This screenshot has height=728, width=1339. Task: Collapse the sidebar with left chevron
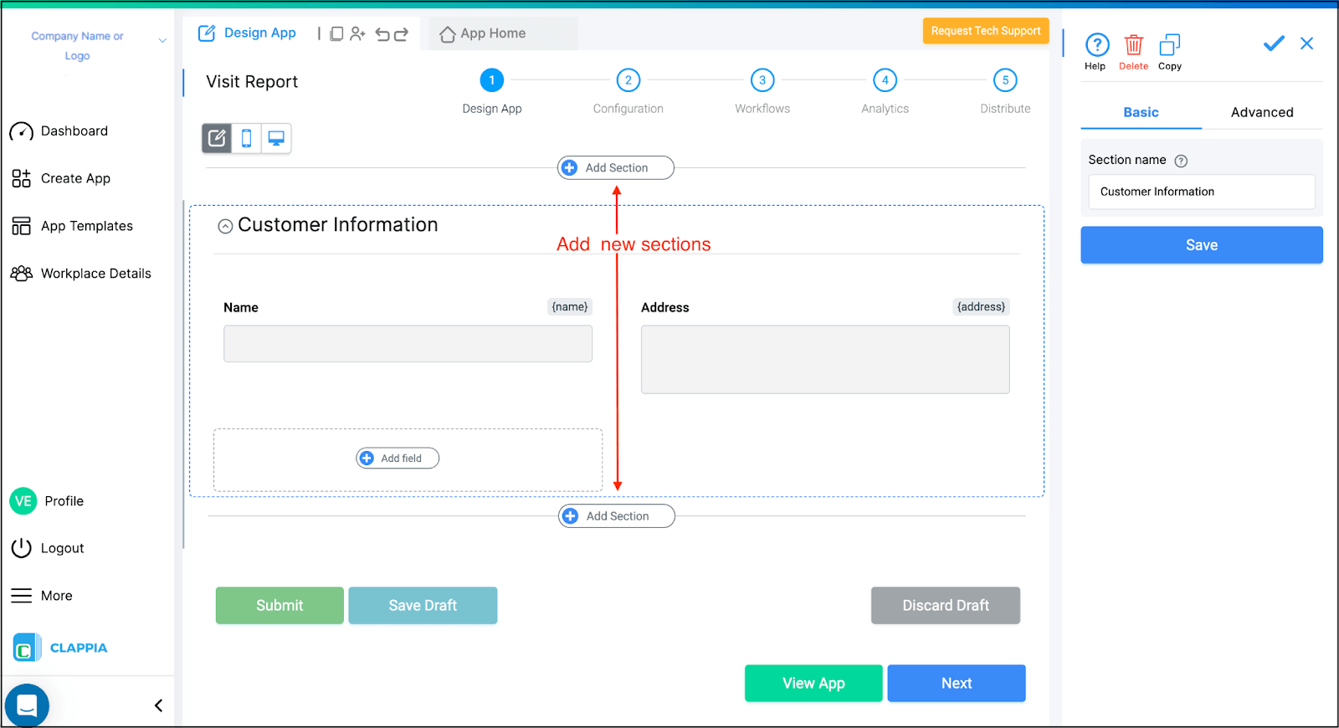158,705
